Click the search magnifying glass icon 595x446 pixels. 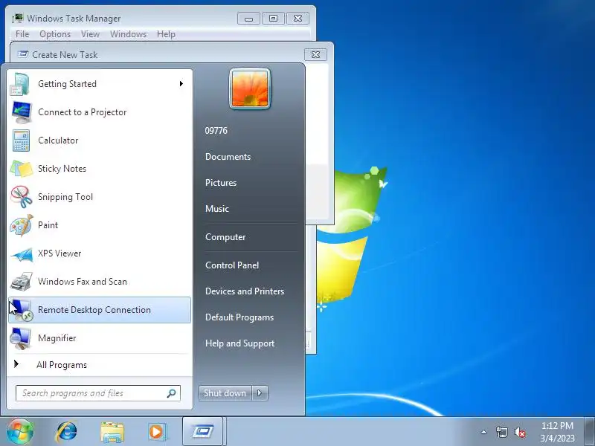click(x=172, y=393)
